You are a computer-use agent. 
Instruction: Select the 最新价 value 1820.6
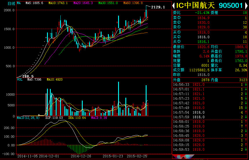(x=203, y=47)
